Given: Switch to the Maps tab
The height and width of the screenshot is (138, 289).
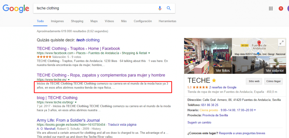Looking at the screenshot, I should (x=94, y=21).
